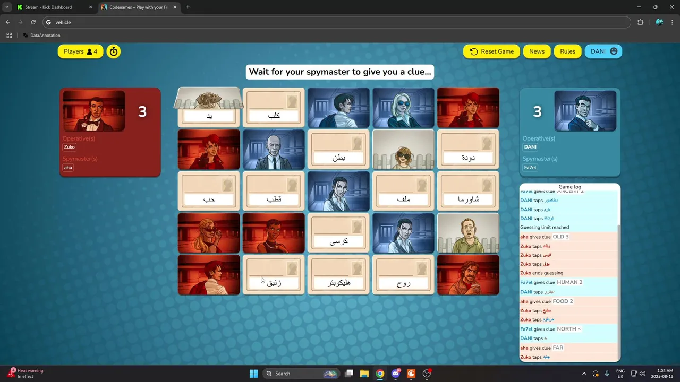Open the tab search dropdown arrow
The width and height of the screenshot is (680, 382).
point(7,7)
